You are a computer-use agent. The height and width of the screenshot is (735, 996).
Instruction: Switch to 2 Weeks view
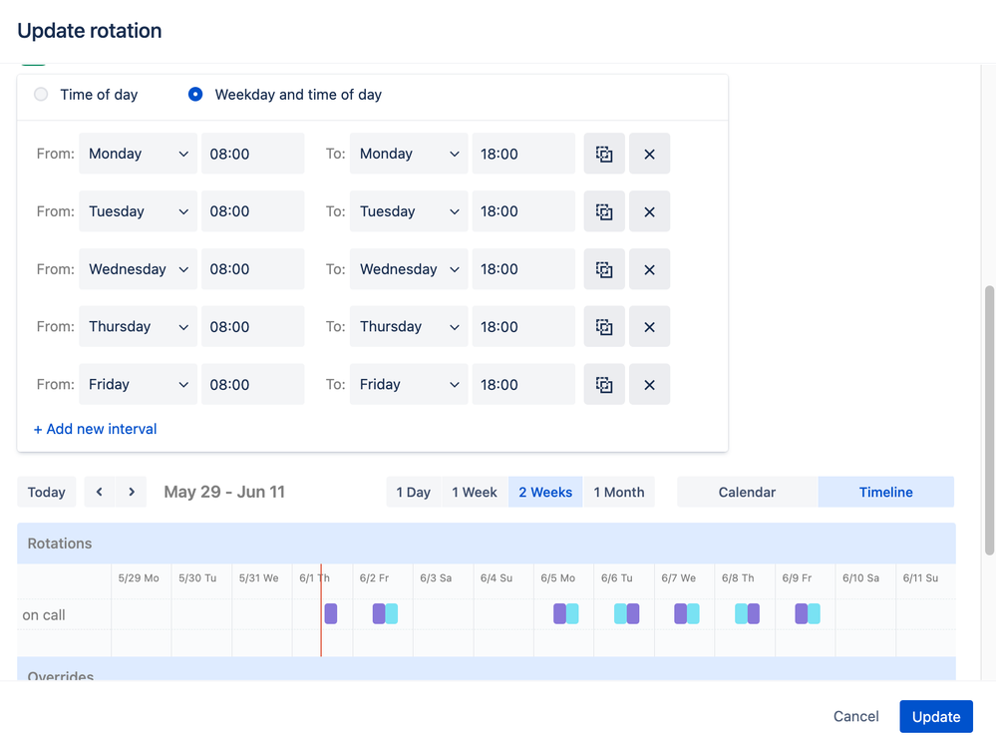545,492
